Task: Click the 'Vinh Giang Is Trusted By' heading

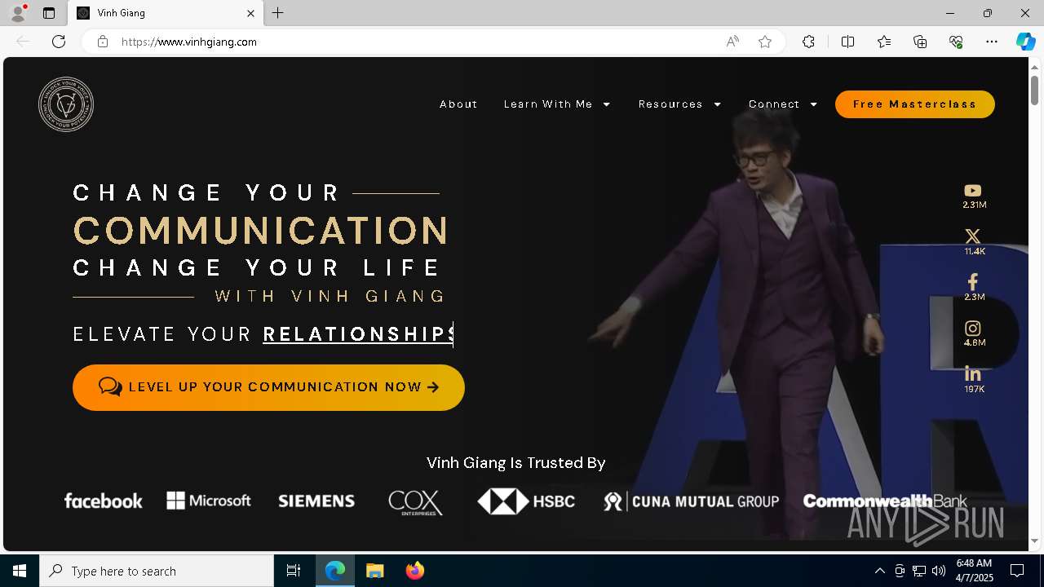Action: 515,463
